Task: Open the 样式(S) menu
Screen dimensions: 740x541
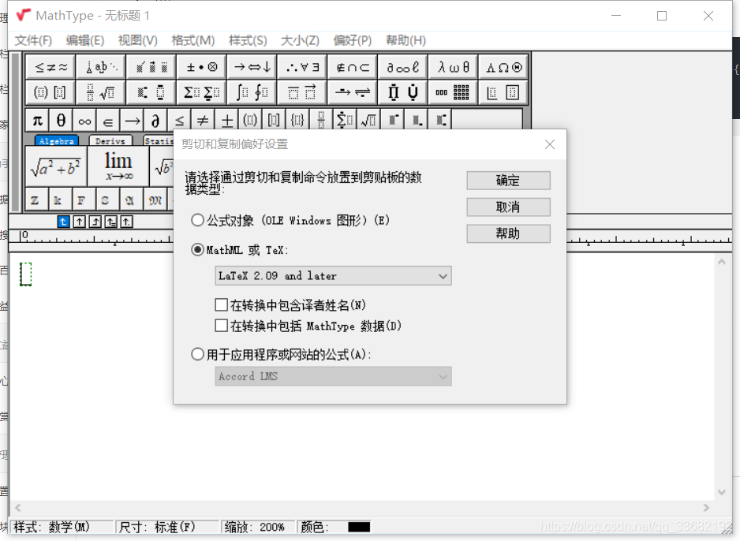Action: pyautogui.click(x=248, y=40)
